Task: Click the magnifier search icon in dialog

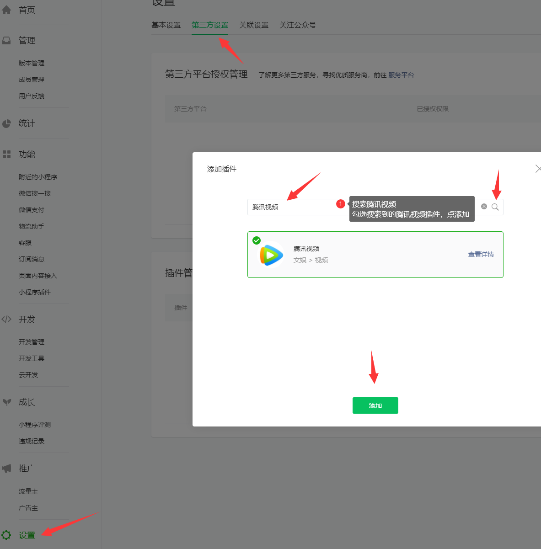Action: tap(495, 207)
